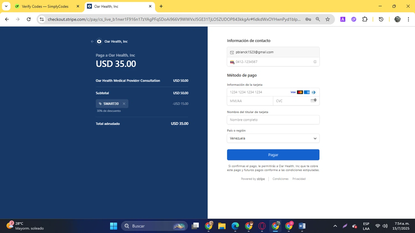This screenshot has width=415, height=233.
Task: Click the browser forward button
Action: 18,19
